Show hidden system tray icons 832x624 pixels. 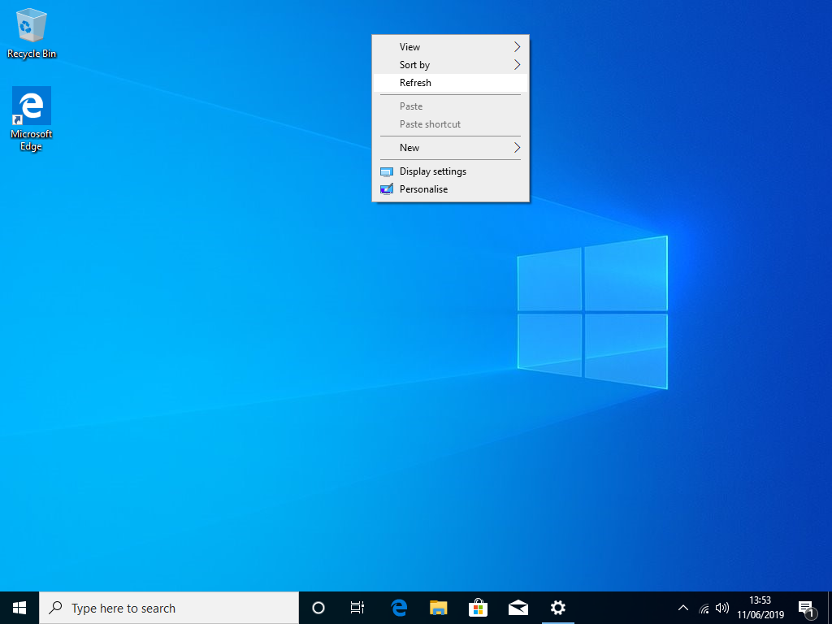[683, 608]
